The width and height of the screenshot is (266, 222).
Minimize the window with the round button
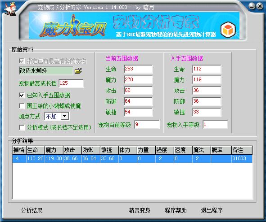coord(252,6)
